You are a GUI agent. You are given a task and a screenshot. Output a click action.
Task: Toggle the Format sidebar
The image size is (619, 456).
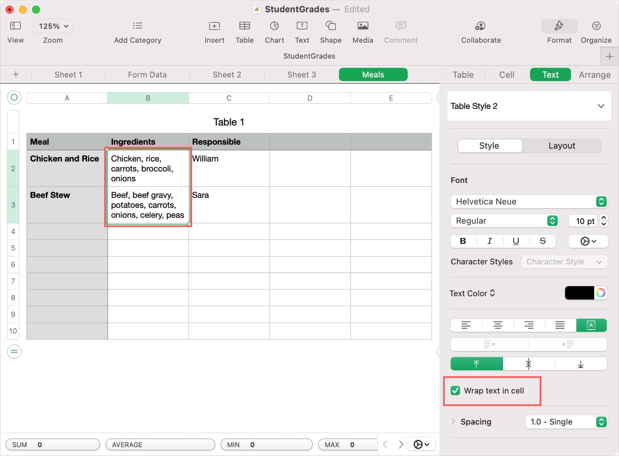(559, 26)
